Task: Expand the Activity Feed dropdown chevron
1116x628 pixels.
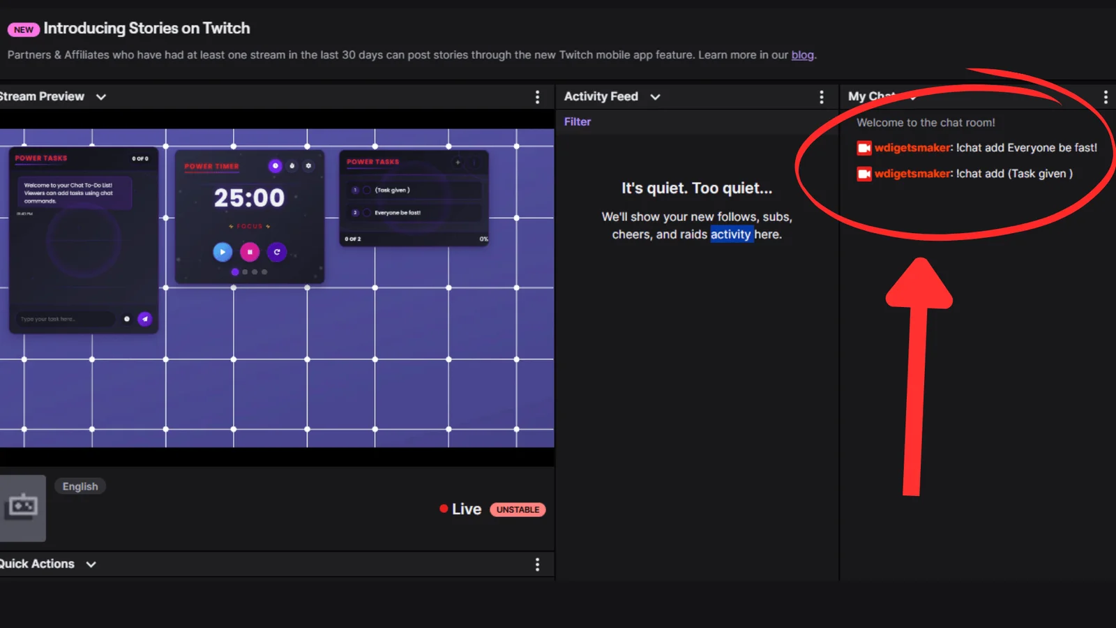Action: pos(655,97)
